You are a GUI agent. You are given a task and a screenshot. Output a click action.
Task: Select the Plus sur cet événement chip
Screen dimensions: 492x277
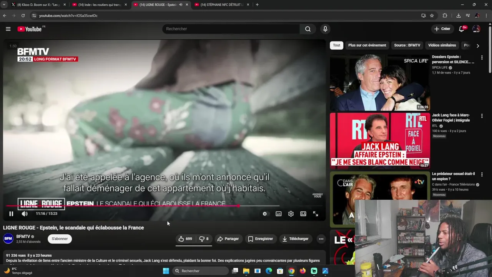pyautogui.click(x=367, y=45)
